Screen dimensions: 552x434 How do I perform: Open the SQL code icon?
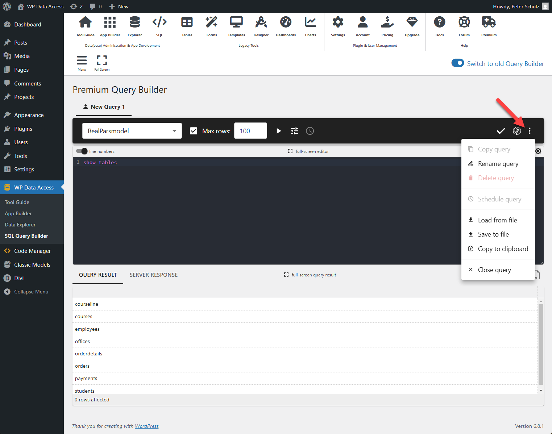coord(159,22)
